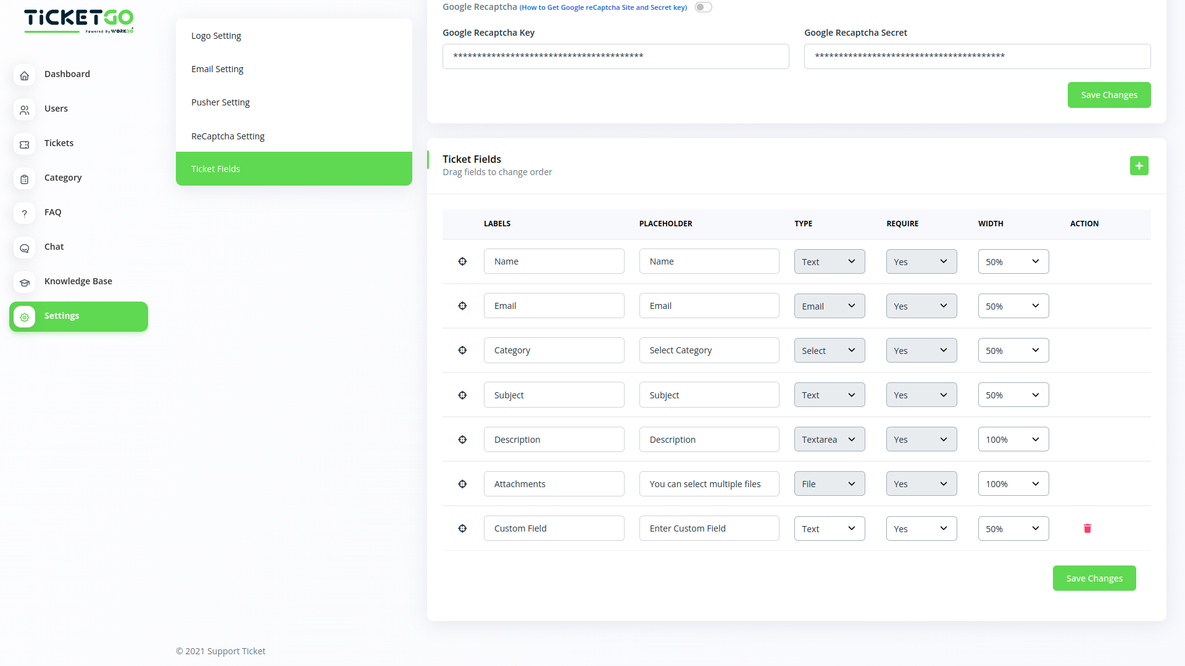The width and height of the screenshot is (1185, 666).
Task: Delete the Custom Field using the trash icon
Action: (1087, 528)
